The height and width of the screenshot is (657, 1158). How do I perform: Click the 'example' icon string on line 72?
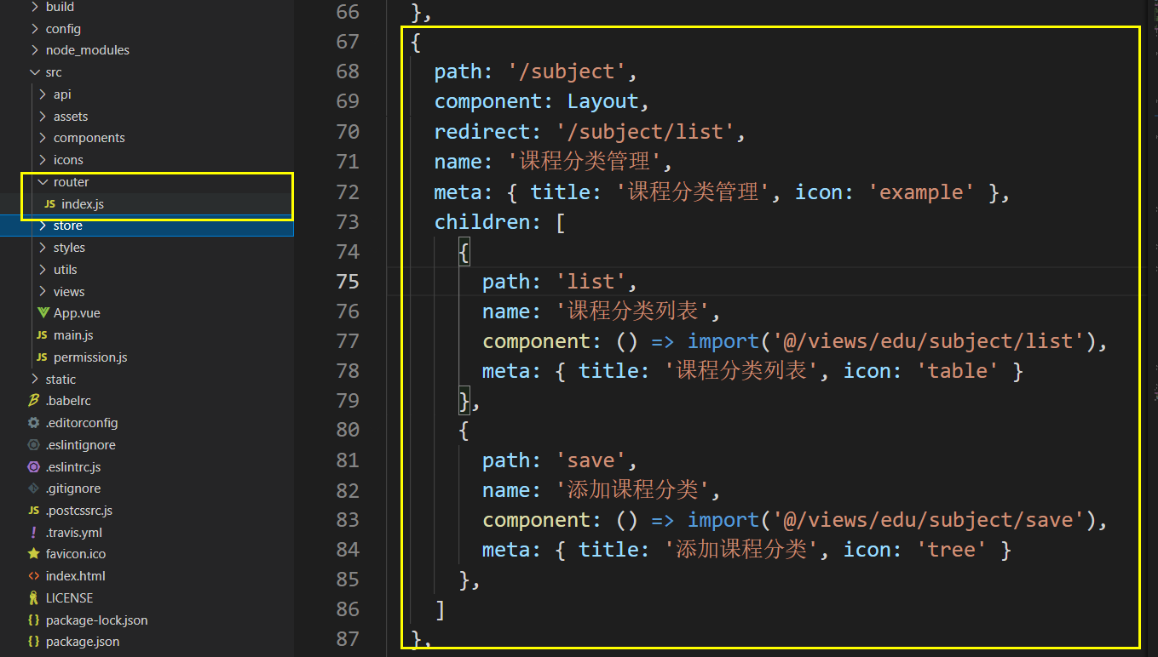[x=921, y=192]
